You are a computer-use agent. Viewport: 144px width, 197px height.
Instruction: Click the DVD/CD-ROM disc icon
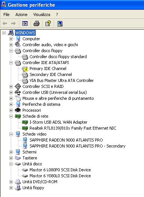pos(18,182)
